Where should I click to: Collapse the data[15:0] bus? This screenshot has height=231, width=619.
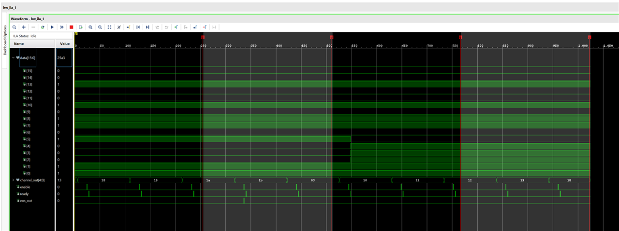click(13, 57)
